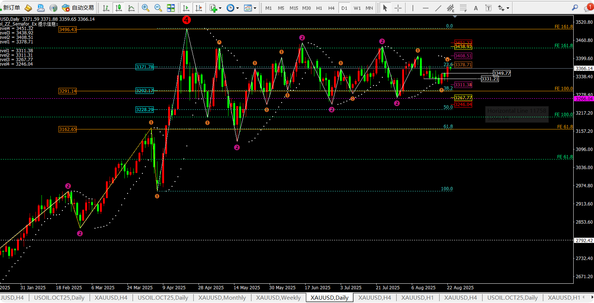The height and width of the screenshot is (303, 594).
Task: Select the Trendline drawing tool
Action: point(438,8)
